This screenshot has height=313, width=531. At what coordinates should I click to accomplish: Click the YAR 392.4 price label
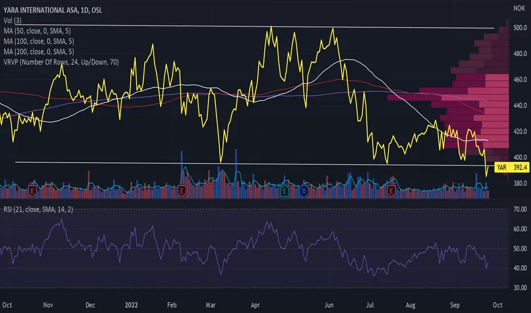point(512,167)
